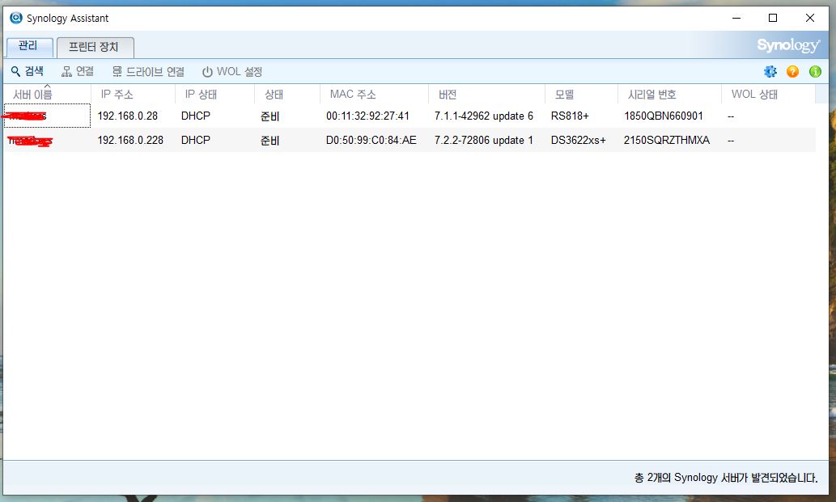Click the 연결 connect toolbar button
Screen dimensions: 836x502
click(x=78, y=71)
